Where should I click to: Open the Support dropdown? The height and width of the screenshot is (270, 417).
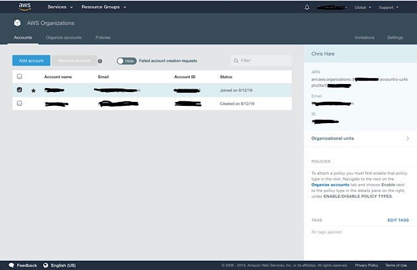pos(389,7)
